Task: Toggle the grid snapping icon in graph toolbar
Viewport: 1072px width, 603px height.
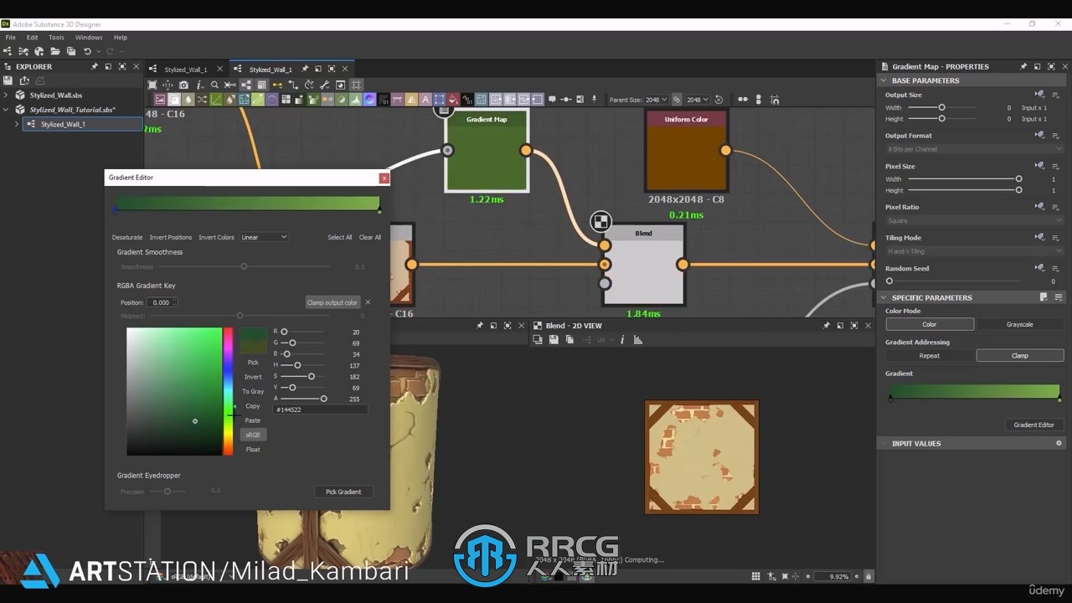Action: pyautogui.click(x=357, y=85)
